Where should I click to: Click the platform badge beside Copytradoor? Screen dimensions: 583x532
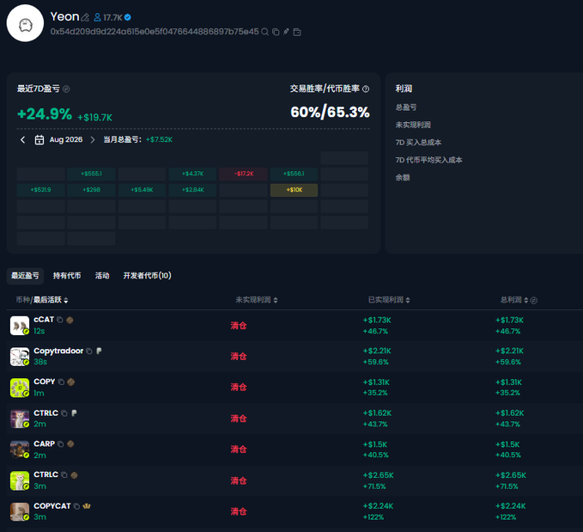pyautogui.click(x=99, y=351)
